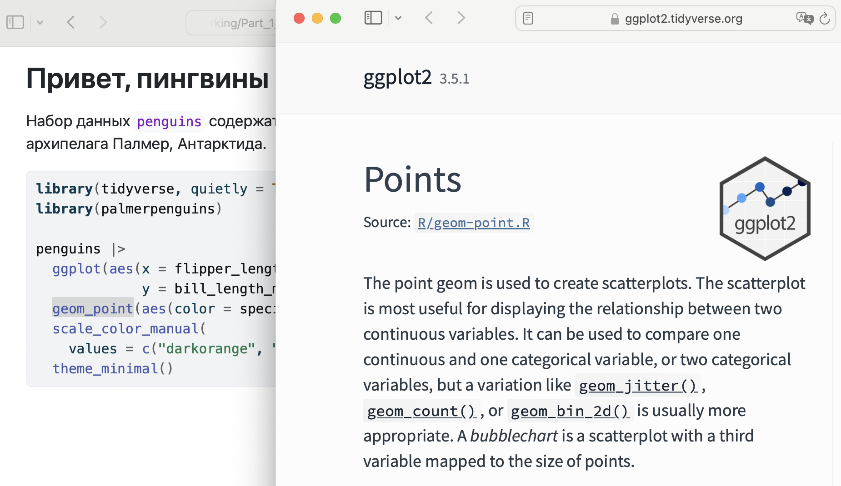Reload the ggplot2.tidyverse.org page
This screenshot has height=486, width=841.
[x=825, y=19]
